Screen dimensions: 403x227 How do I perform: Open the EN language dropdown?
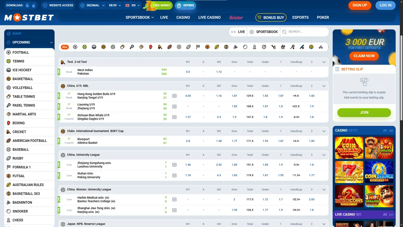click(x=132, y=5)
